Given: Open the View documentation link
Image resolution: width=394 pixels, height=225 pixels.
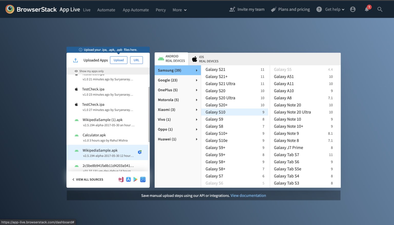Looking at the screenshot, I should tap(248, 195).
